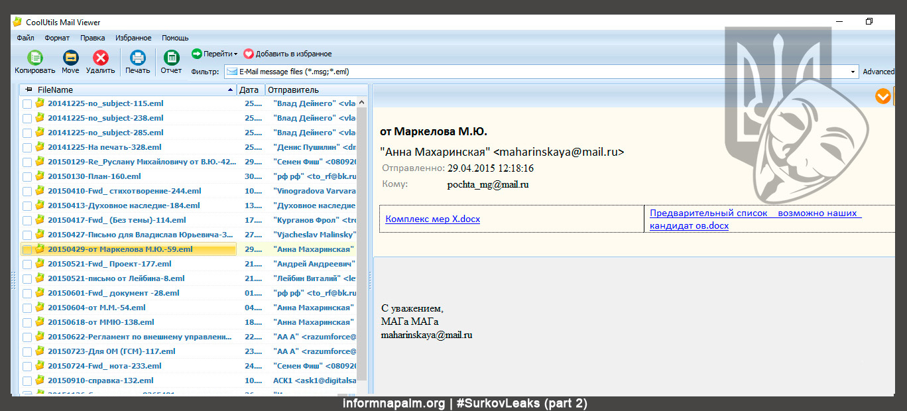Open Предварительный список attachment link

coord(755,219)
